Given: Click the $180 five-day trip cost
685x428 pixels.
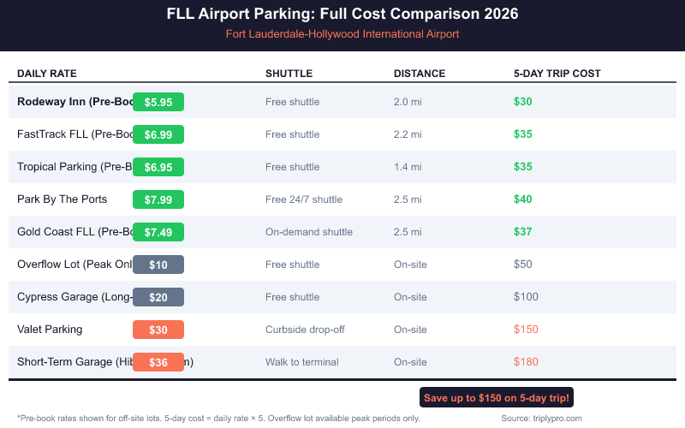Looking at the screenshot, I should point(526,362).
